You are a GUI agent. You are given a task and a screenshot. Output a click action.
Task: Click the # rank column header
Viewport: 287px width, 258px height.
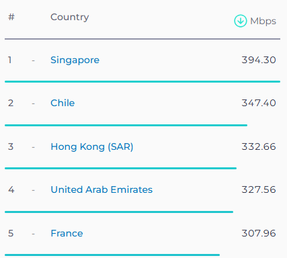[x=11, y=17]
